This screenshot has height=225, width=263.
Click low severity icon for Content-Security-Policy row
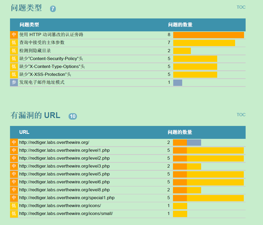click(14, 58)
